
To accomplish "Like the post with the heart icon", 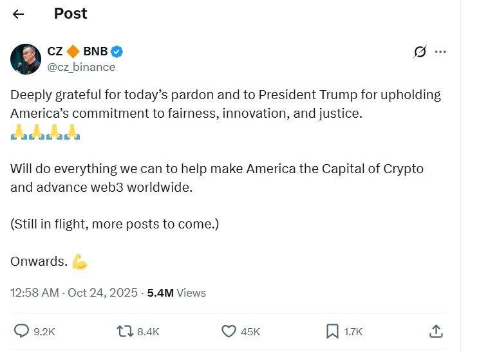I will point(229,331).
